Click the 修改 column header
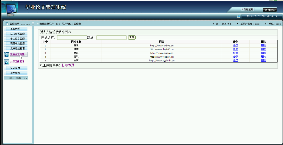The height and width of the screenshot is (145, 283). coord(236,42)
